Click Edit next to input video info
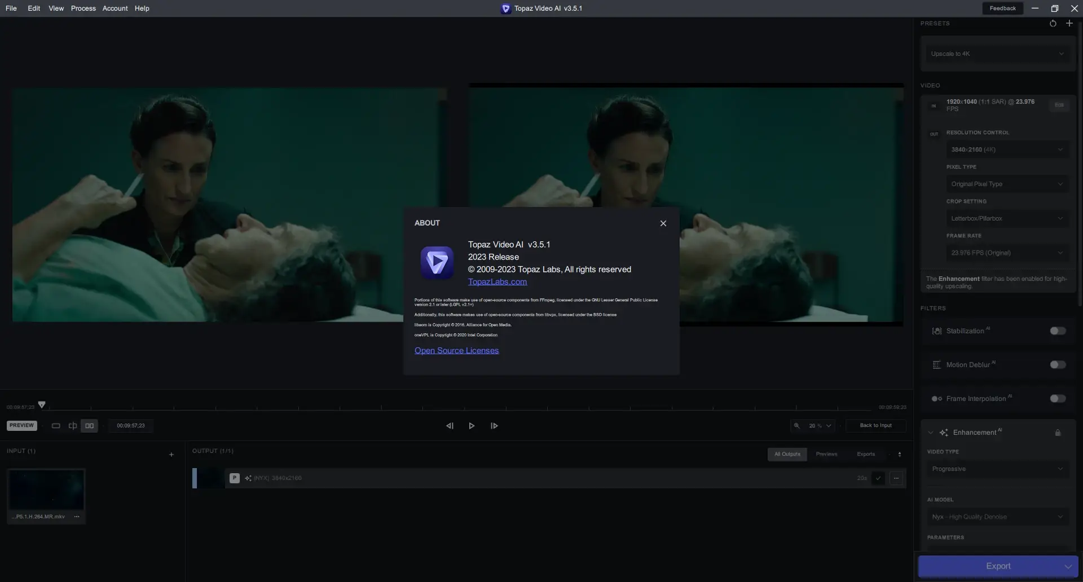 tap(1059, 105)
